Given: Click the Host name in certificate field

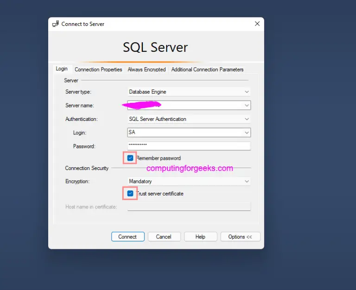Looking at the screenshot, I should point(189,207).
